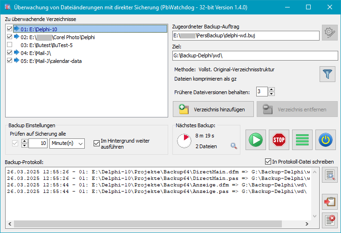Click log line for DirectMain.dfm
The image size is (341, 233).
(x=158, y=172)
